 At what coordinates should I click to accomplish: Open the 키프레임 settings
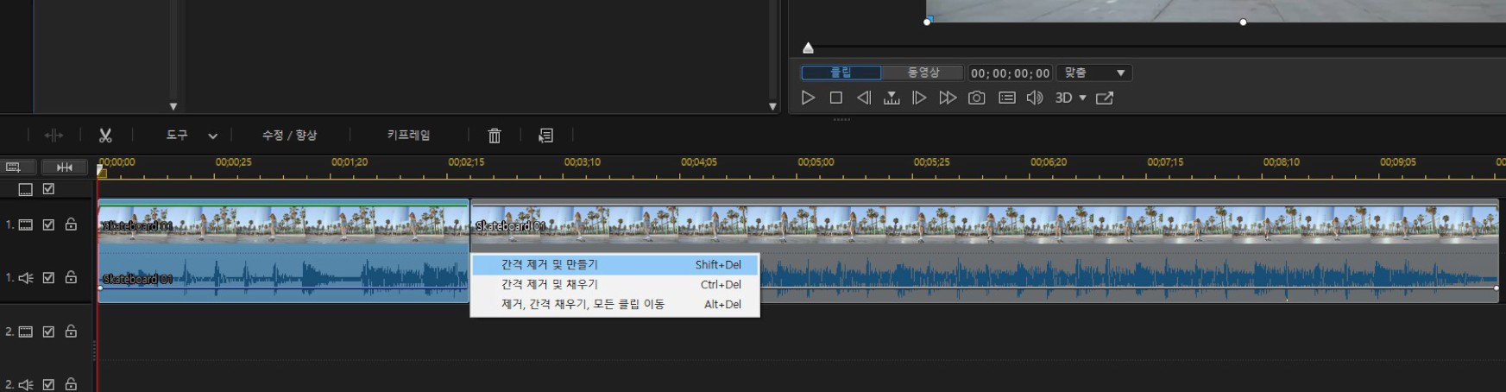click(408, 136)
